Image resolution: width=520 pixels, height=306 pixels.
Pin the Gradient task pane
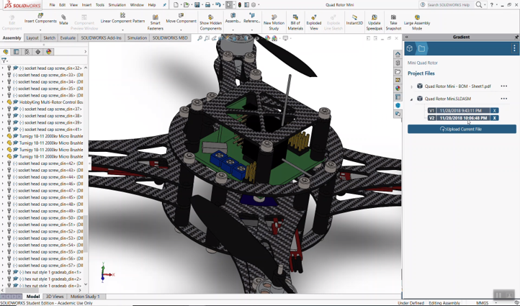(x=516, y=37)
